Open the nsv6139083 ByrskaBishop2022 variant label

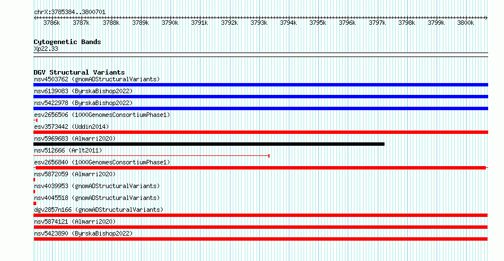(x=83, y=91)
